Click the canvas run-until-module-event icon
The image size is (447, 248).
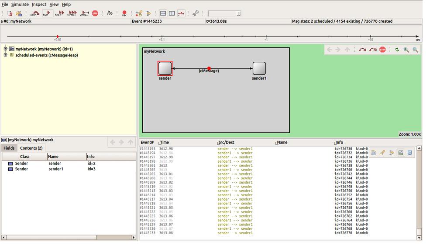[x=362, y=50]
